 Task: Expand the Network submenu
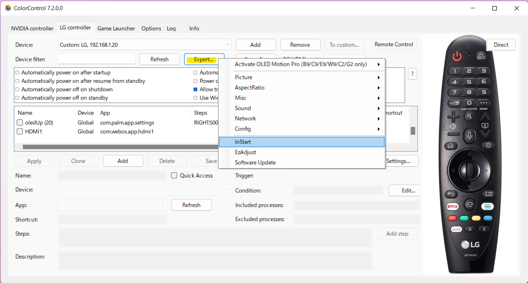pos(307,118)
